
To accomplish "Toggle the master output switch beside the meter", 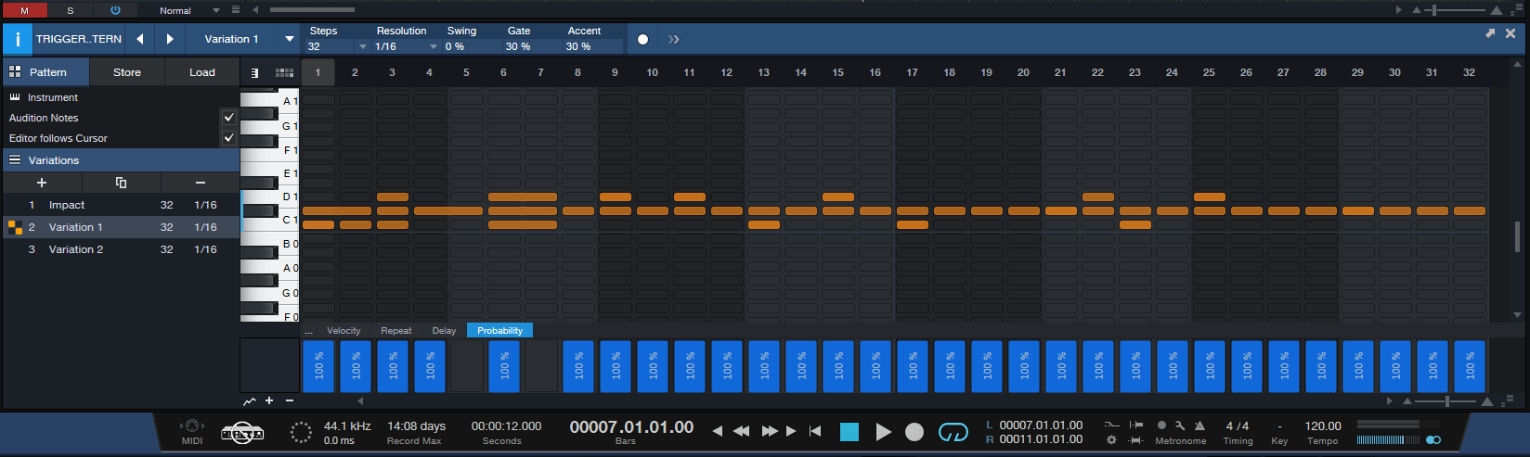I will (1433, 440).
